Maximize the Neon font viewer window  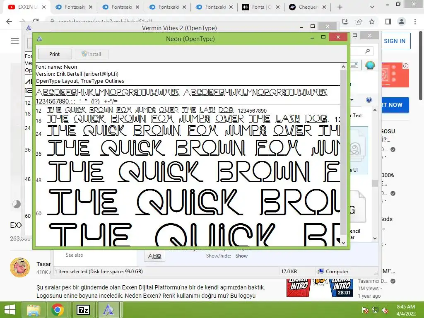click(x=323, y=37)
